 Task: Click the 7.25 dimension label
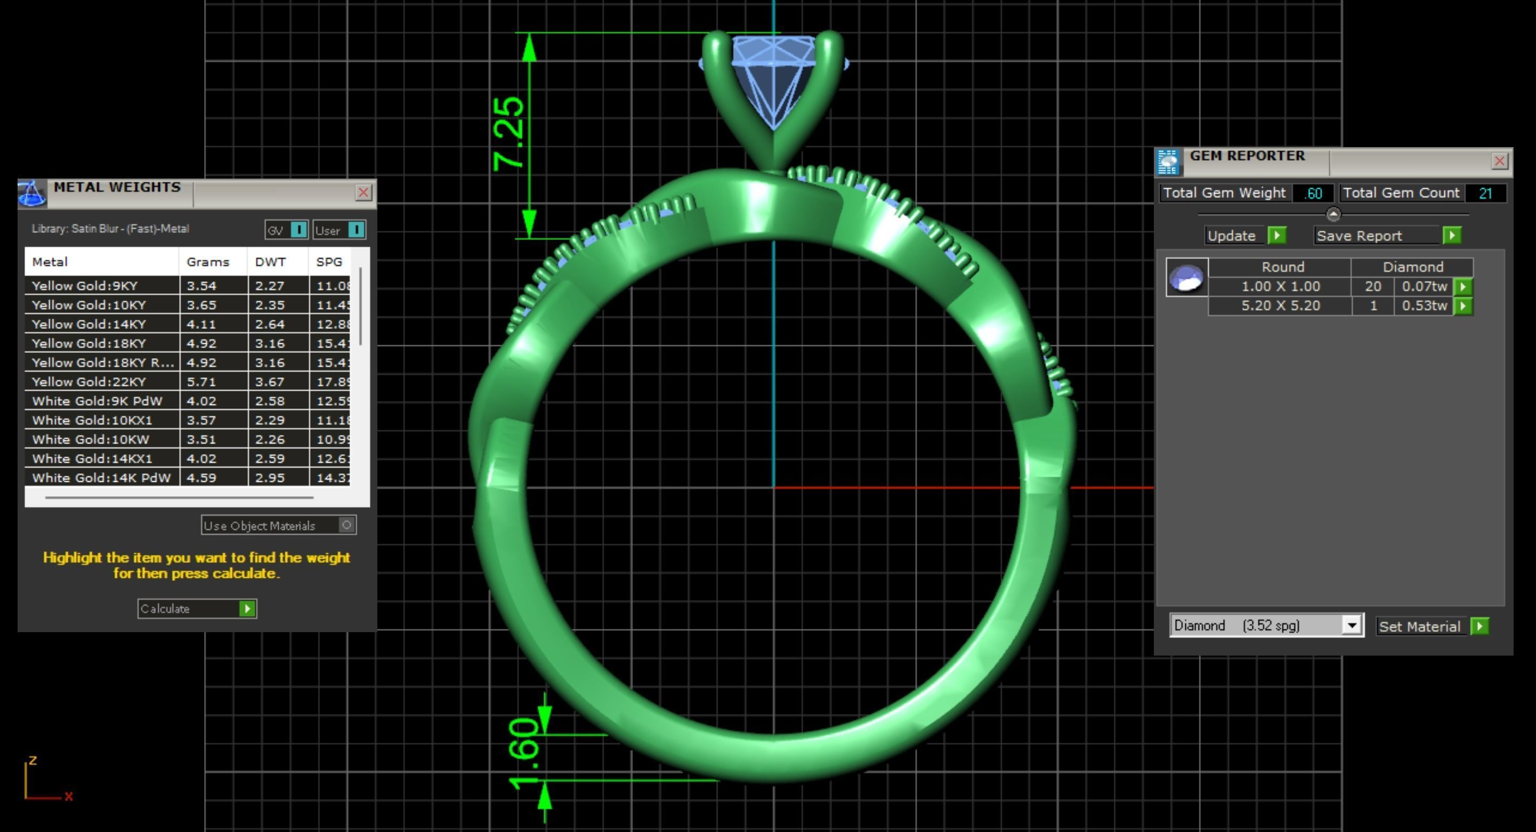click(x=508, y=134)
